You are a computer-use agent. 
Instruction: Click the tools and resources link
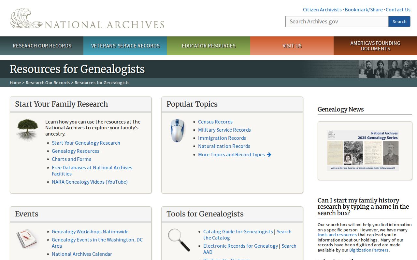coord(337,235)
